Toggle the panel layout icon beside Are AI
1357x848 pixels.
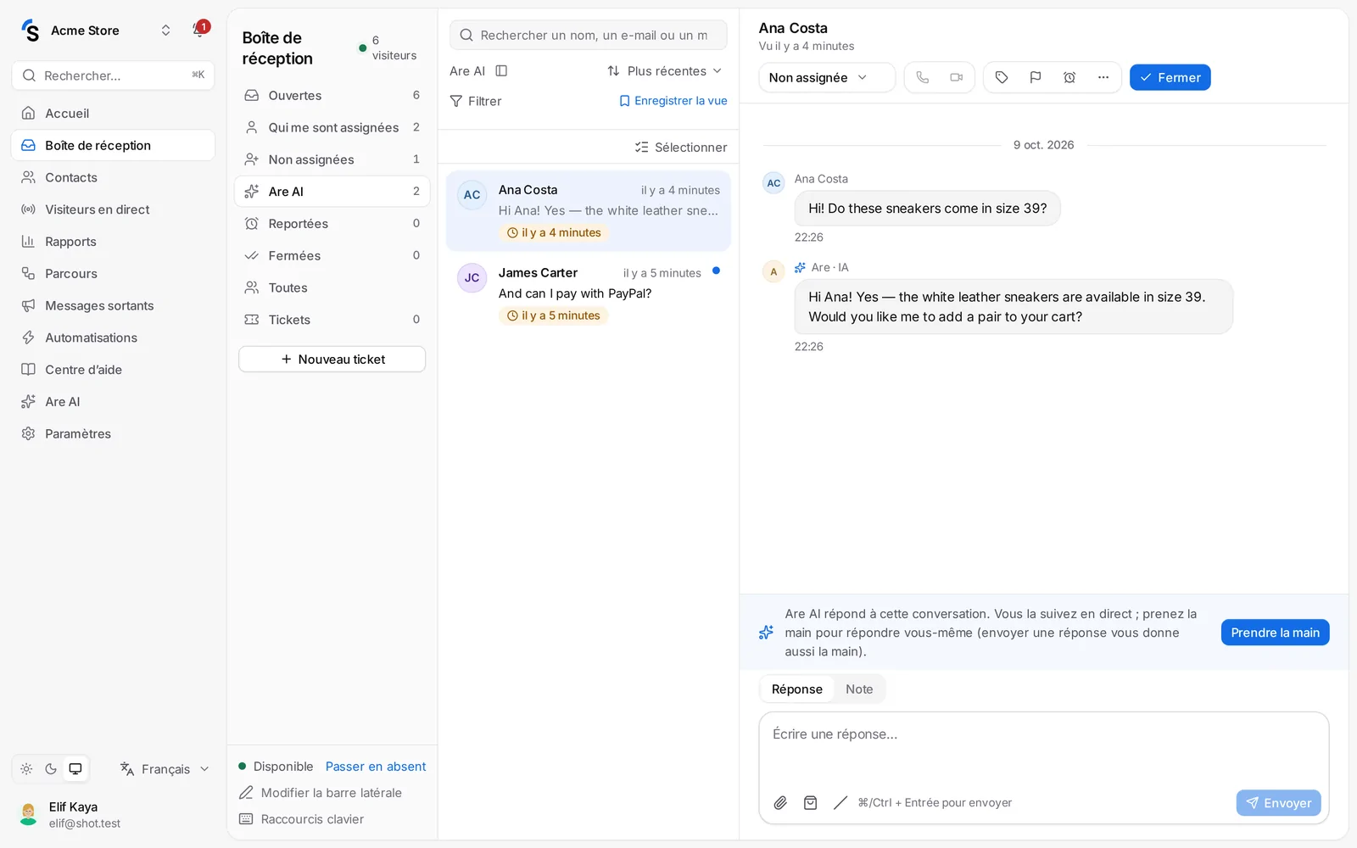pos(501,71)
